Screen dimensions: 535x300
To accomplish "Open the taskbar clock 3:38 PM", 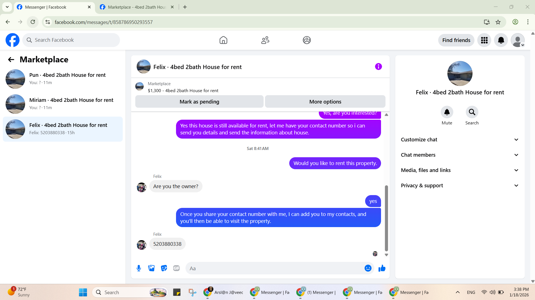I will point(519,292).
